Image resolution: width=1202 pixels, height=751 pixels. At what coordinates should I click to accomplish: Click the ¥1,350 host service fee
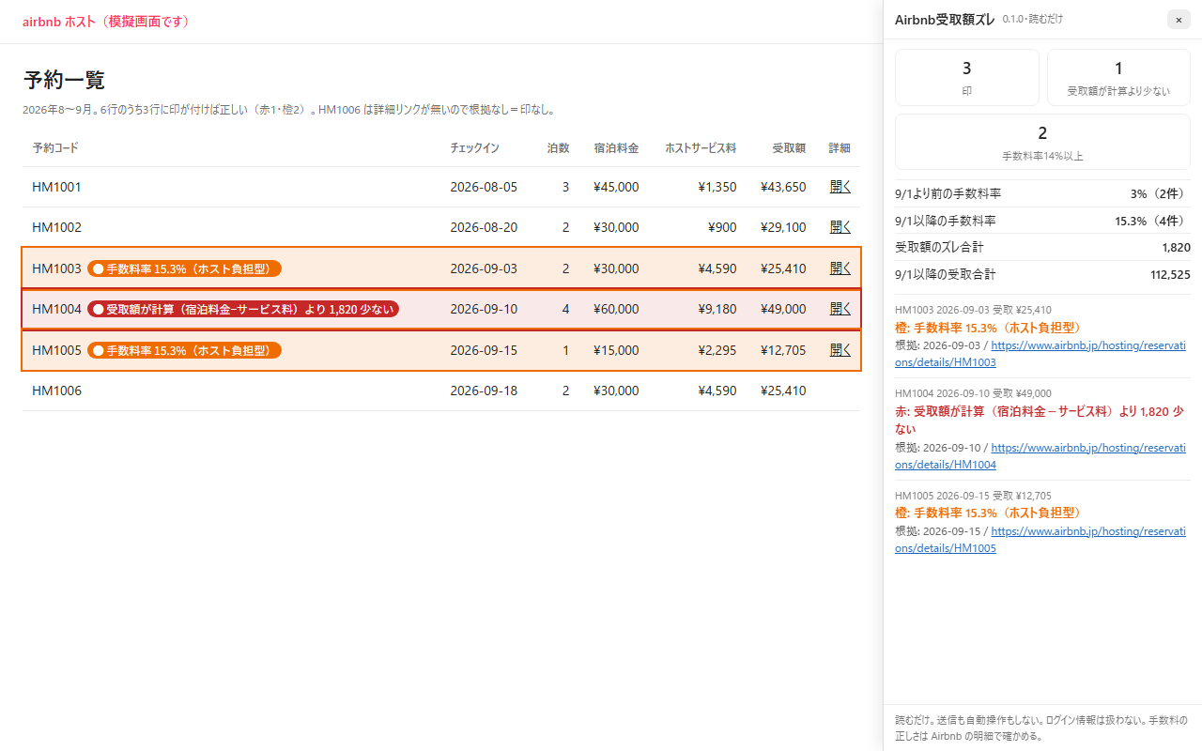pos(717,187)
